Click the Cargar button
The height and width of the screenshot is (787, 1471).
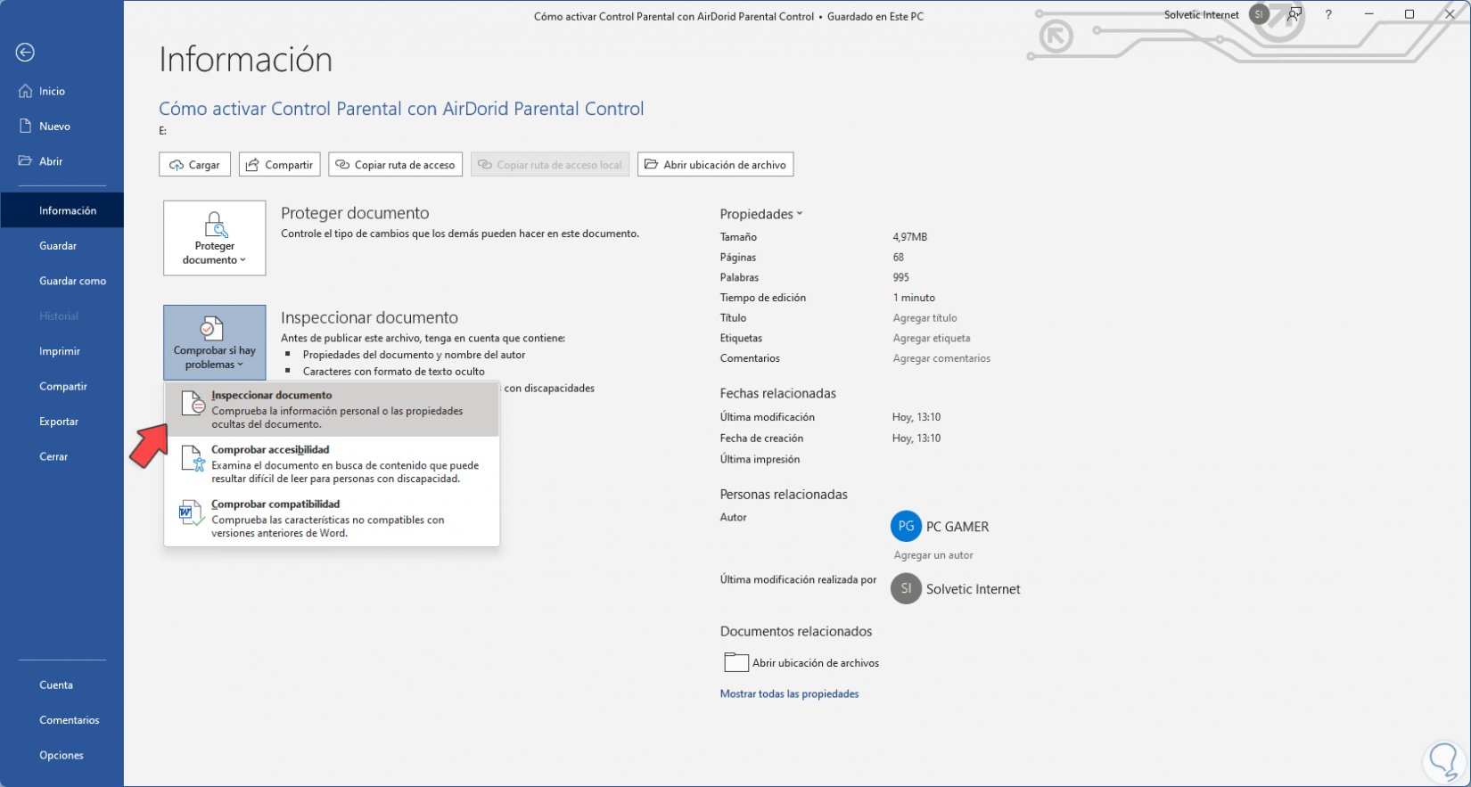[195, 165]
